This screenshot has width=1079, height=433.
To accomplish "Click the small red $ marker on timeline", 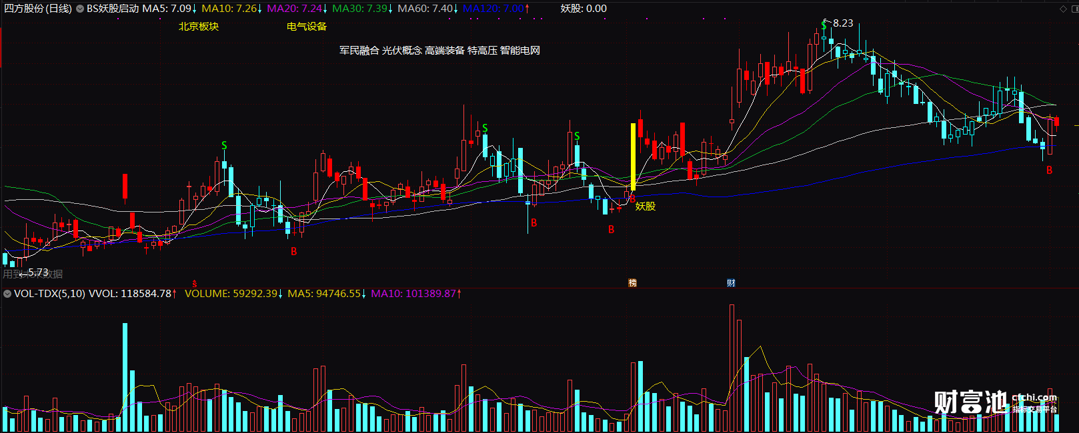I will (x=195, y=284).
